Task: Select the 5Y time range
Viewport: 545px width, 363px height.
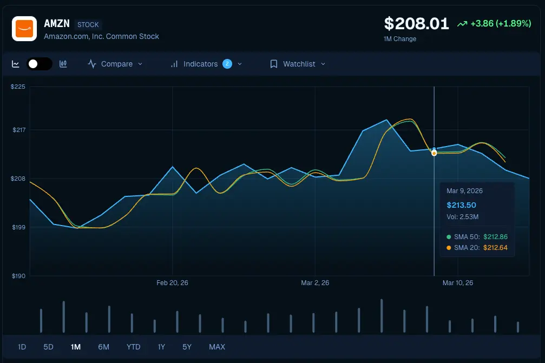Action: click(187, 347)
